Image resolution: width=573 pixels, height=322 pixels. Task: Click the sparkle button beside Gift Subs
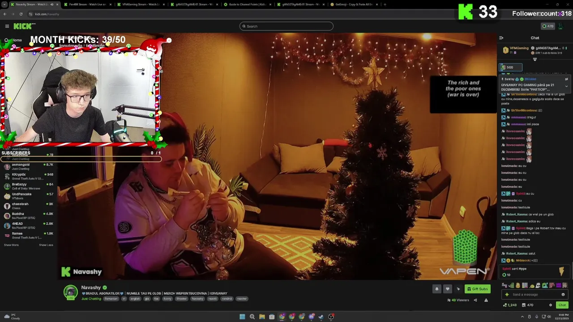point(458,289)
